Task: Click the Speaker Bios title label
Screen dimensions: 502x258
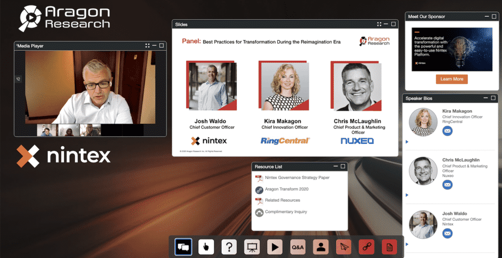Action: 419,98
